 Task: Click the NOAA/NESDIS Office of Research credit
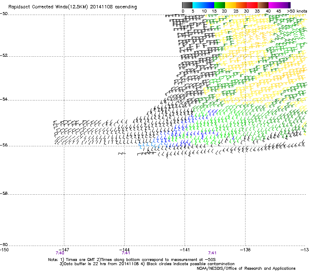pos(246,268)
